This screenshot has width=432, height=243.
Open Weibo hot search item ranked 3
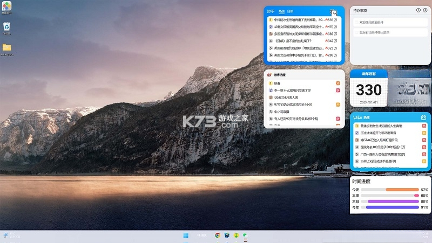coord(304,98)
